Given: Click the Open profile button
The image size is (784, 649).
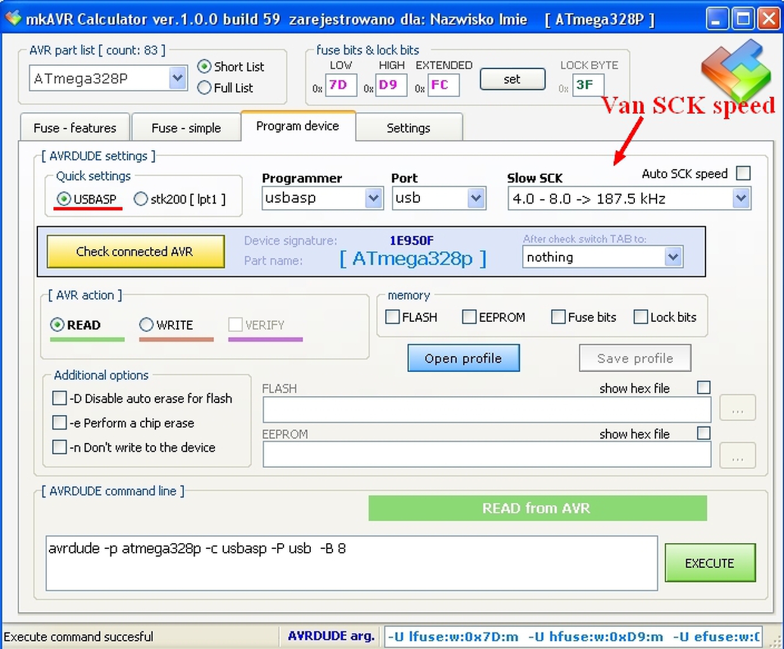Looking at the screenshot, I should pyautogui.click(x=464, y=358).
